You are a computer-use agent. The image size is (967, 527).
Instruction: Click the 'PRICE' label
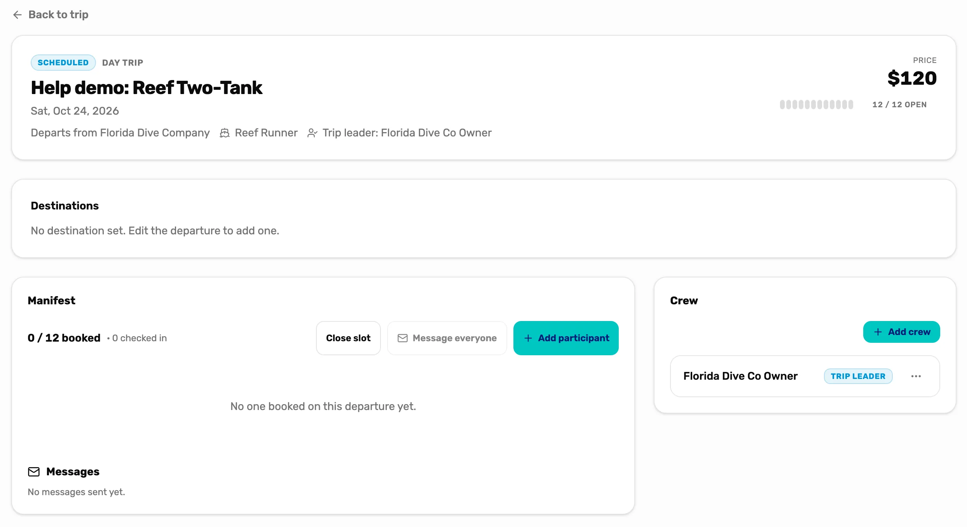[x=925, y=60]
